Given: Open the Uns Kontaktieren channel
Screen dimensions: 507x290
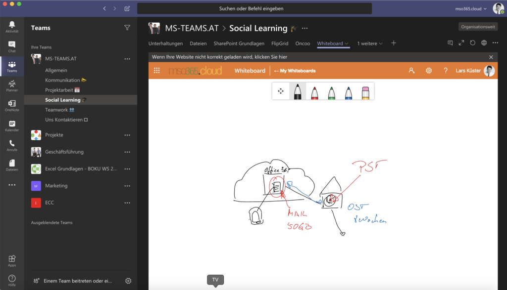Looking at the screenshot, I should (x=66, y=120).
